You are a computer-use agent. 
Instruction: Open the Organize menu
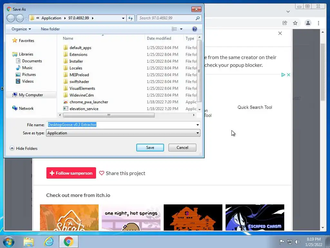21,29
